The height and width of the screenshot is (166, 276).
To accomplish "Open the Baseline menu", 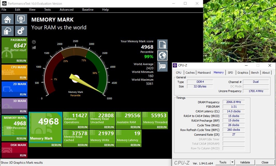I will (88, 10).
